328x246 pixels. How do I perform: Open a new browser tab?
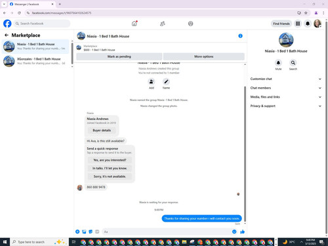pos(60,4)
